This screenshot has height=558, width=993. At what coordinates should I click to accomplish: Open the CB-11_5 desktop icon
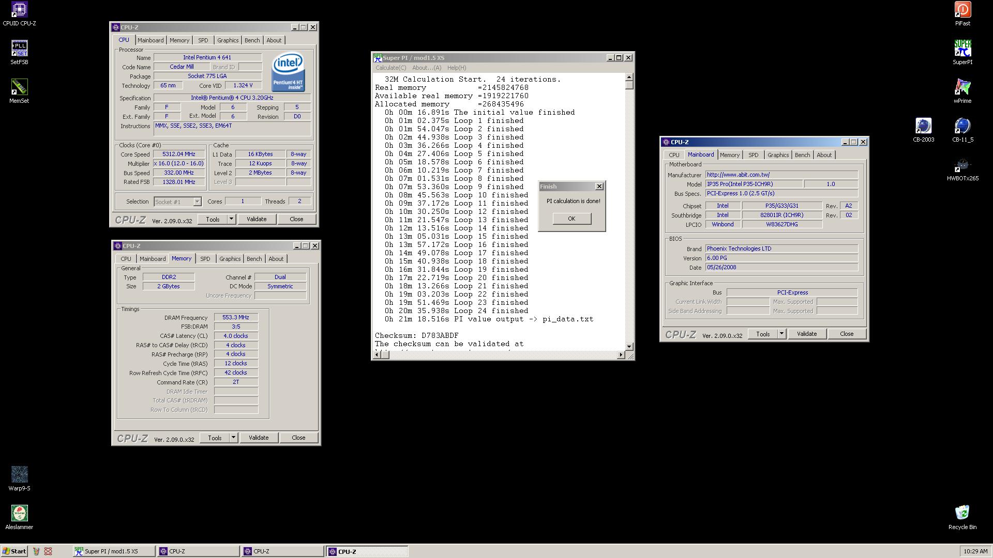pos(962,130)
